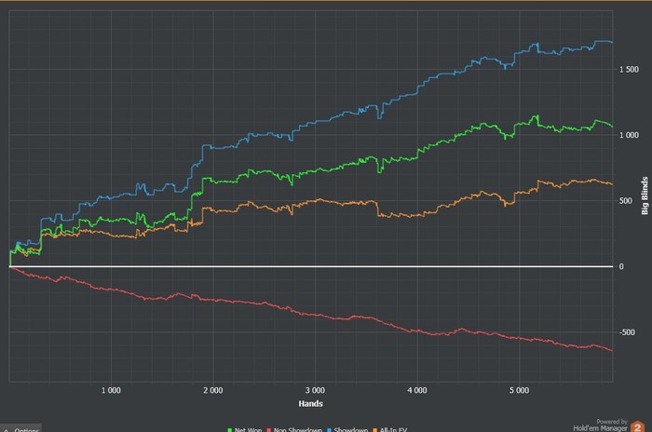Click the '1 500' big blinds axis label
The height and width of the screenshot is (432, 652).
629,70
